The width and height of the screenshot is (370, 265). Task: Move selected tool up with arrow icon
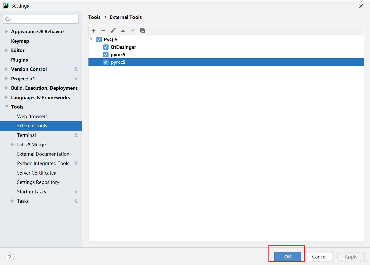tap(123, 31)
